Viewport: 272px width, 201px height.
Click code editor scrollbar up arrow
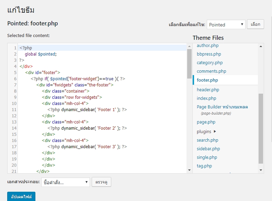tap(189, 46)
